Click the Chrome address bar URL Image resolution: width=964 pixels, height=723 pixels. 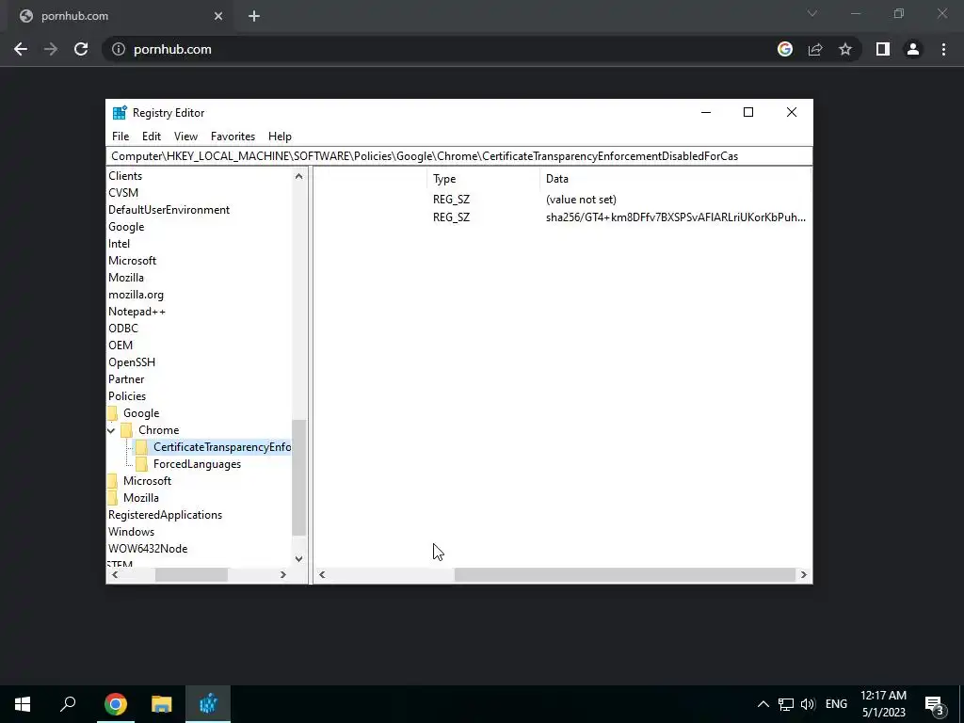coord(172,49)
